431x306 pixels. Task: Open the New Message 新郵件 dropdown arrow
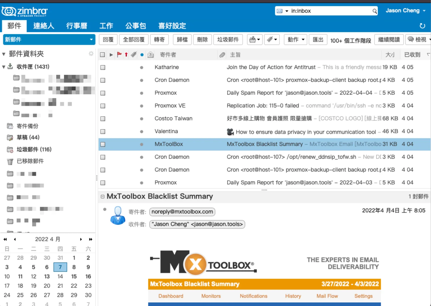[91, 40]
